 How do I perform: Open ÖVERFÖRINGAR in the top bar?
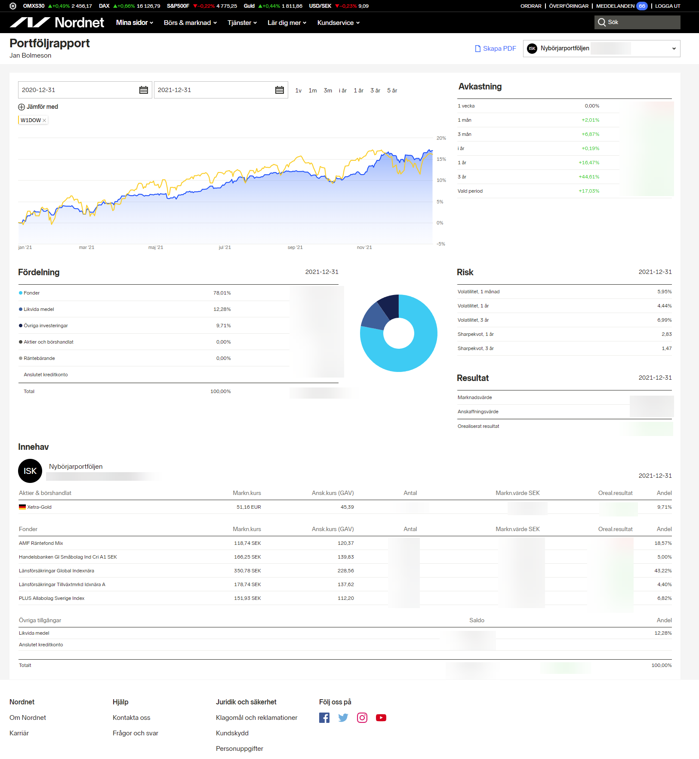(x=569, y=6)
